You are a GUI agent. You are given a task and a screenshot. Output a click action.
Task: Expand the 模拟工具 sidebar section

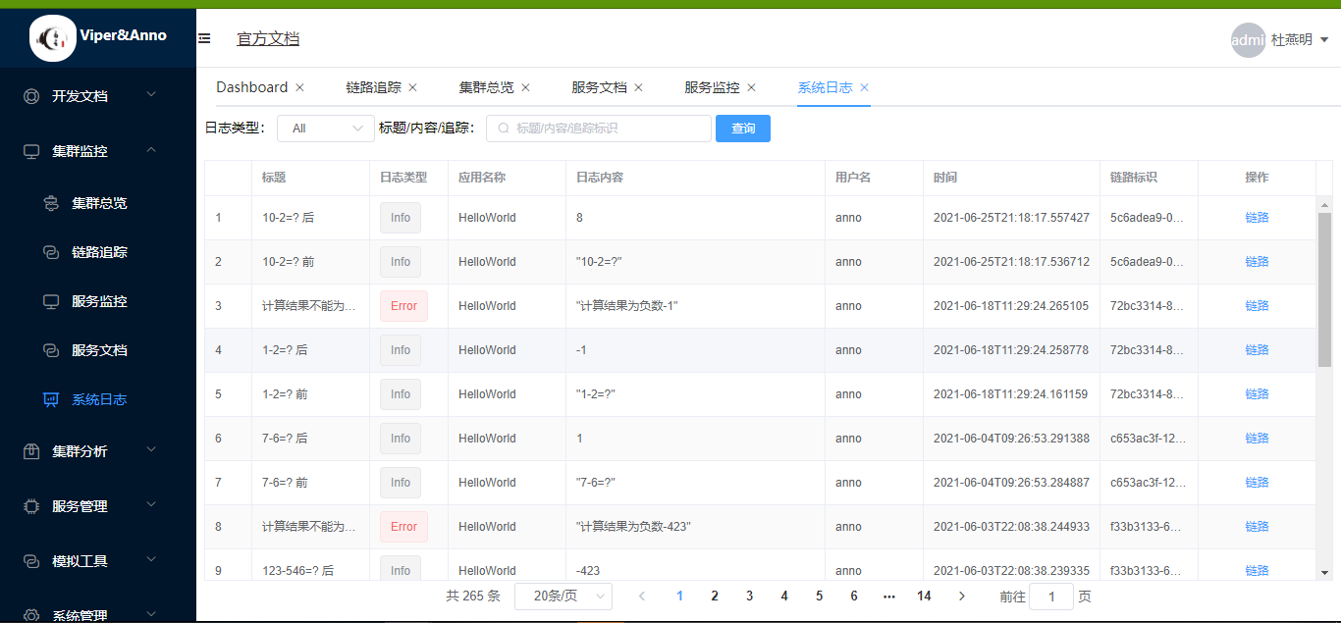click(30, 559)
